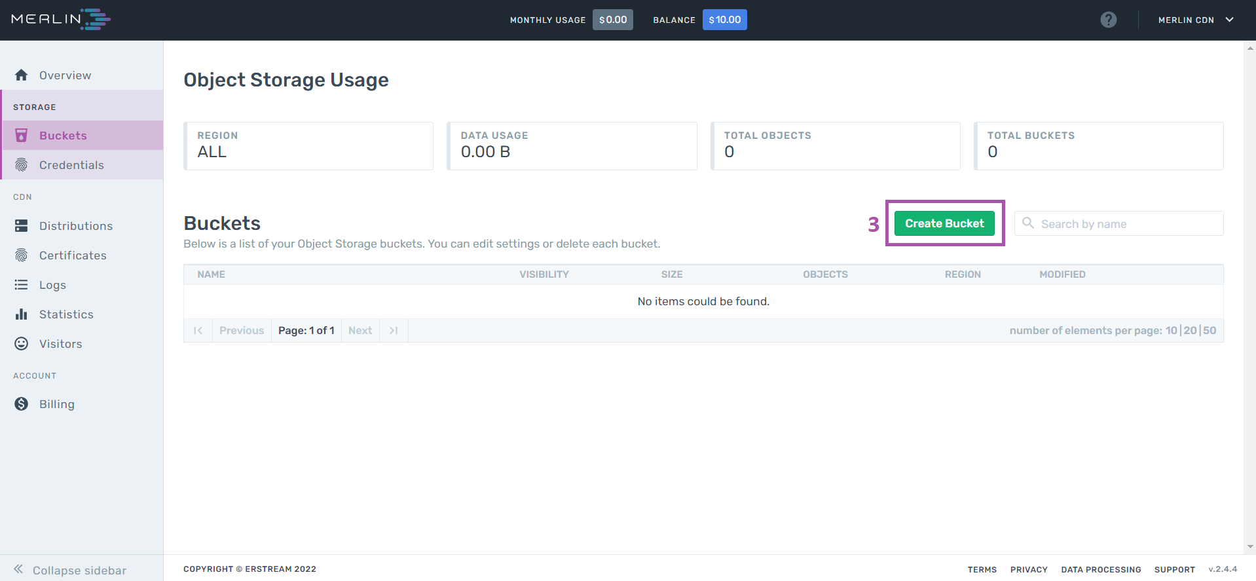Click the scrollbar up arrow
The width and height of the screenshot is (1256, 581).
[1250, 48]
